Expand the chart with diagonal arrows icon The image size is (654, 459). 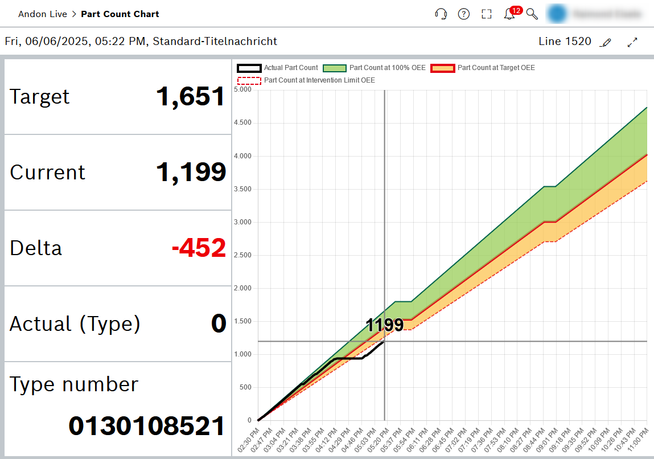pos(632,42)
